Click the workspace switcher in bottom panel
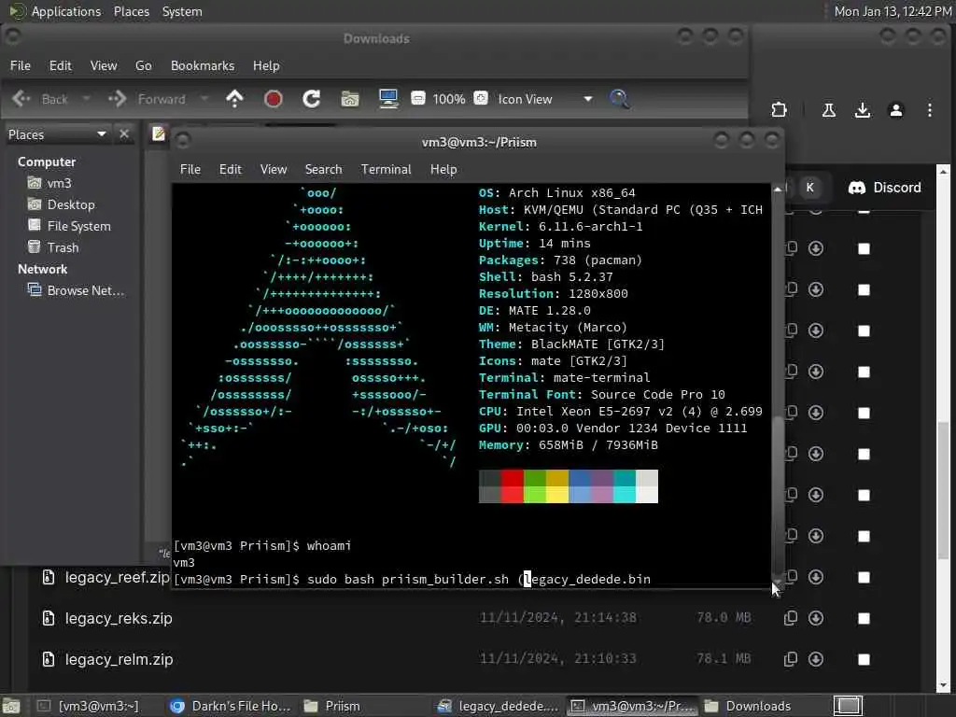Screen dimensions: 956x717 [x=848, y=706]
